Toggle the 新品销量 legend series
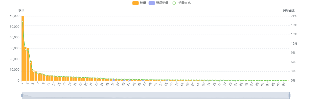323x101 pixels. 158,3
